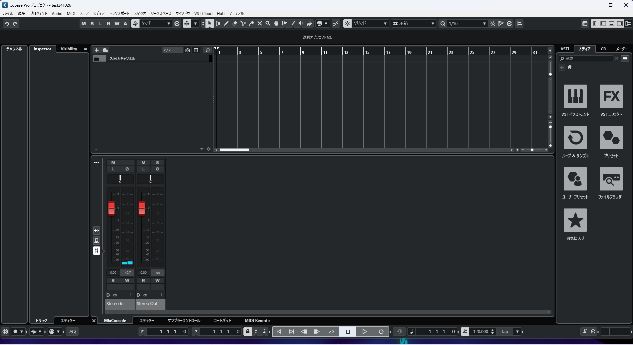Select the Split (scissors) tool

243,23
